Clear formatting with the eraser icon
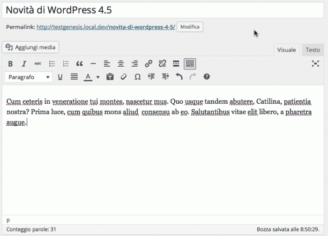 [x=124, y=76]
